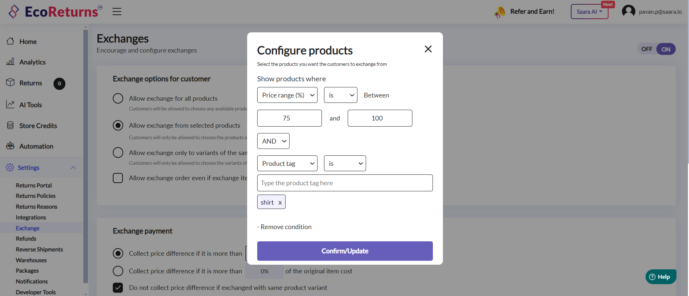This screenshot has height=296, width=689.
Task: Toggle the Exchanges OFF/ON switch
Action: 656,49
